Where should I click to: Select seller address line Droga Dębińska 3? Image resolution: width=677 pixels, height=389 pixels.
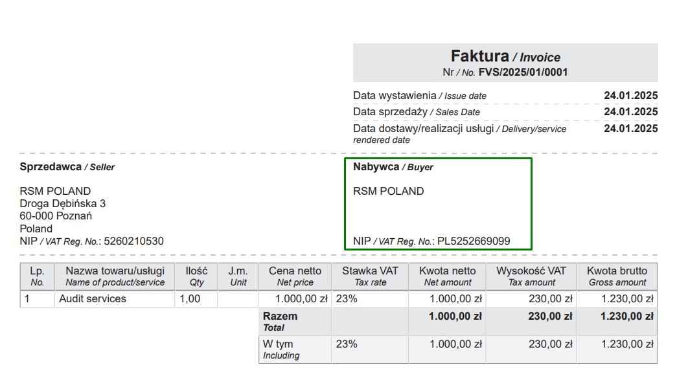[62, 203]
